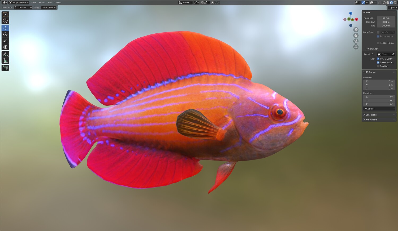Click the Lock to Object field
398x231 pixels.
tap(384, 54)
